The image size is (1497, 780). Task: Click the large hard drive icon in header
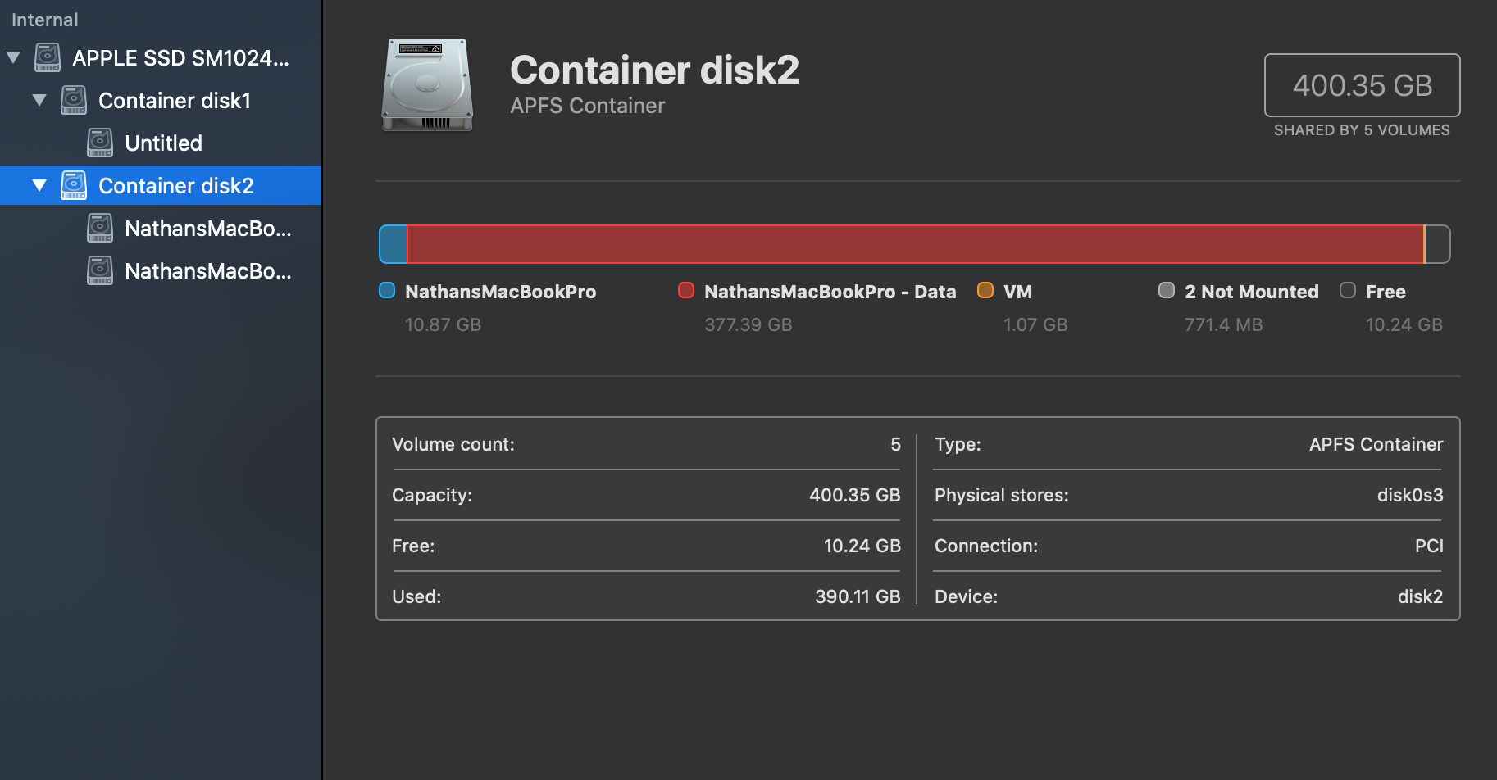click(427, 85)
